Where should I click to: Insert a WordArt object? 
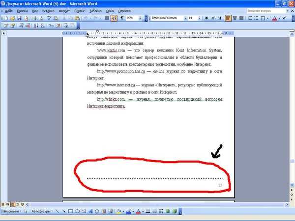90,211
